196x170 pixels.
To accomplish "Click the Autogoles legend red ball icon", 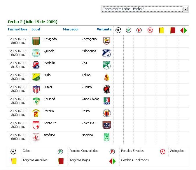I will click(x=163, y=152).
